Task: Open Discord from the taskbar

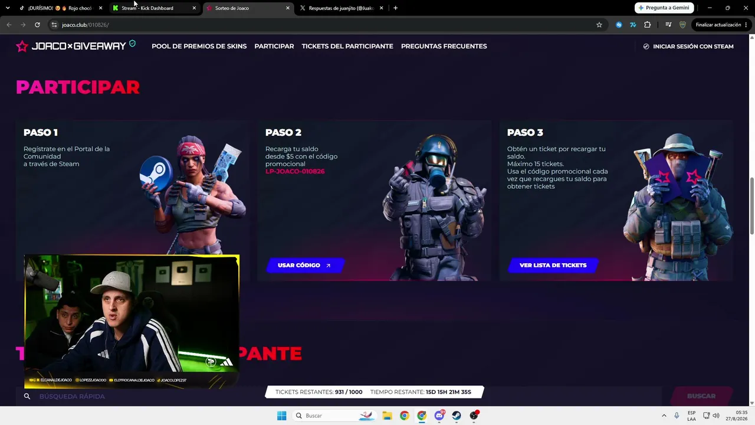Action: [x=439, y=416]
